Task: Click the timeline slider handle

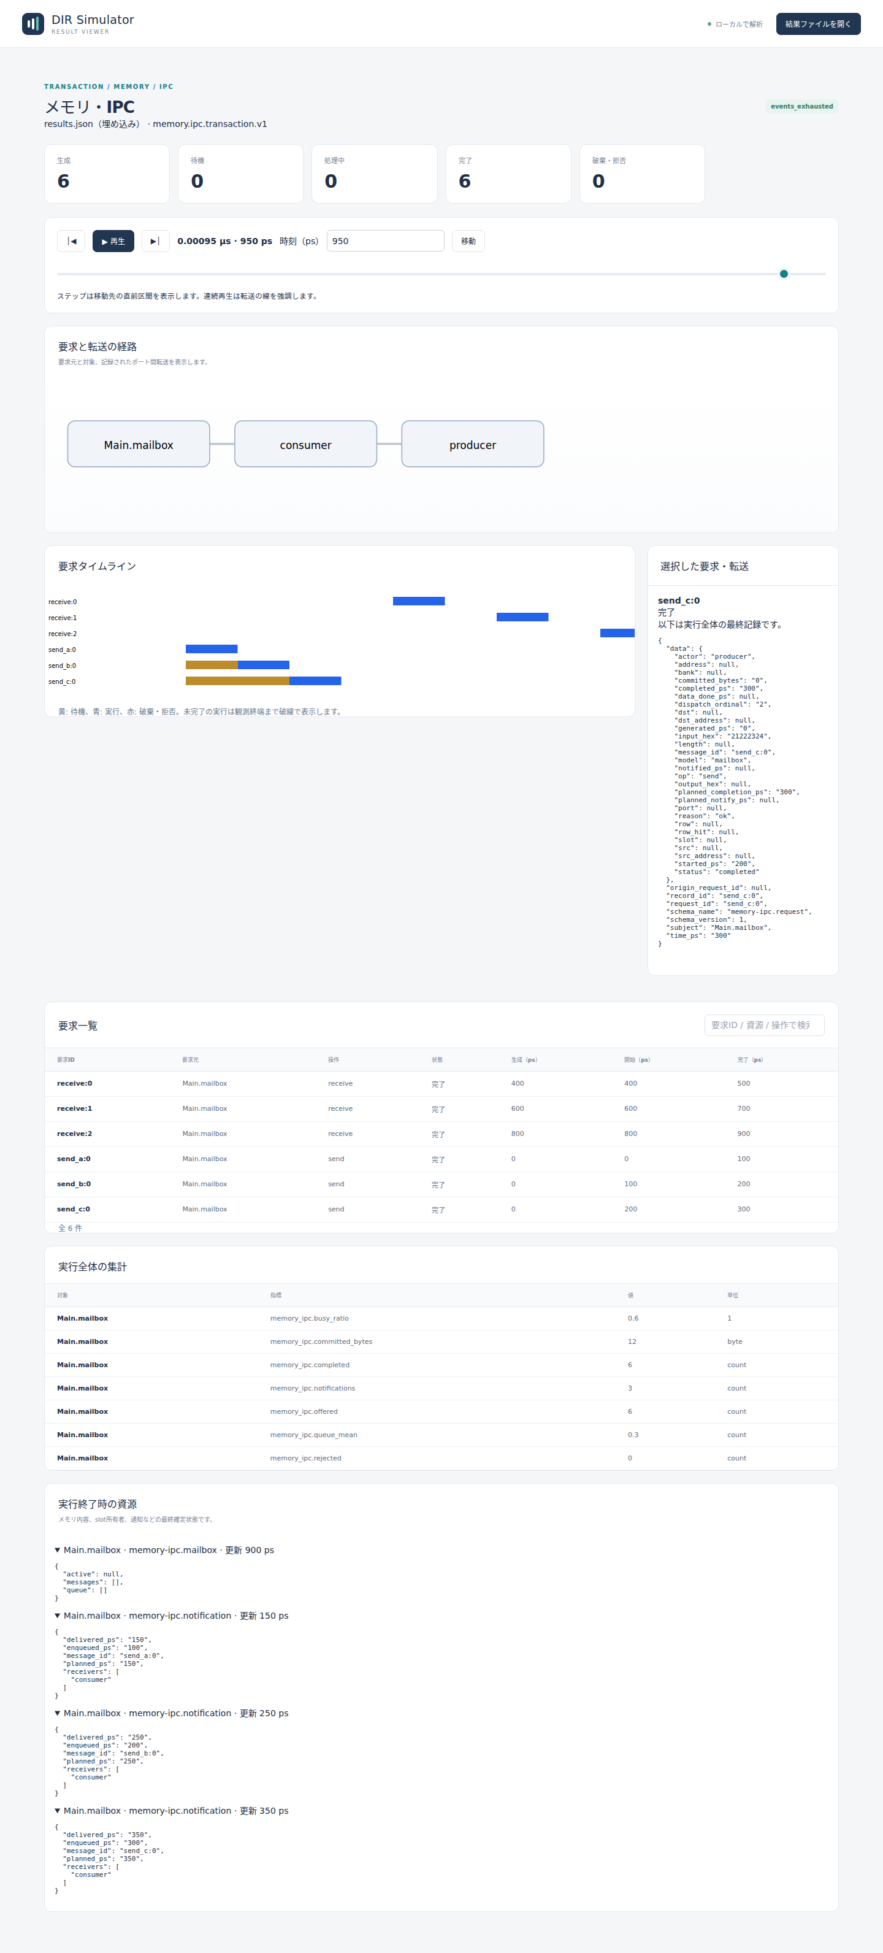Action: coord(784,274)
